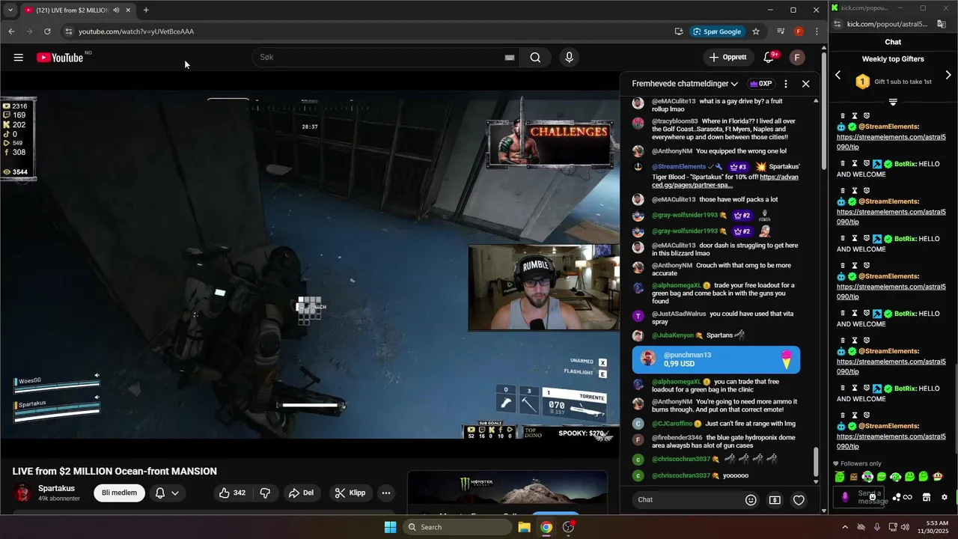Close the LIVE from $2 MILLION tab
Viewport: 958px width, 539px height.
coord(128,10)
